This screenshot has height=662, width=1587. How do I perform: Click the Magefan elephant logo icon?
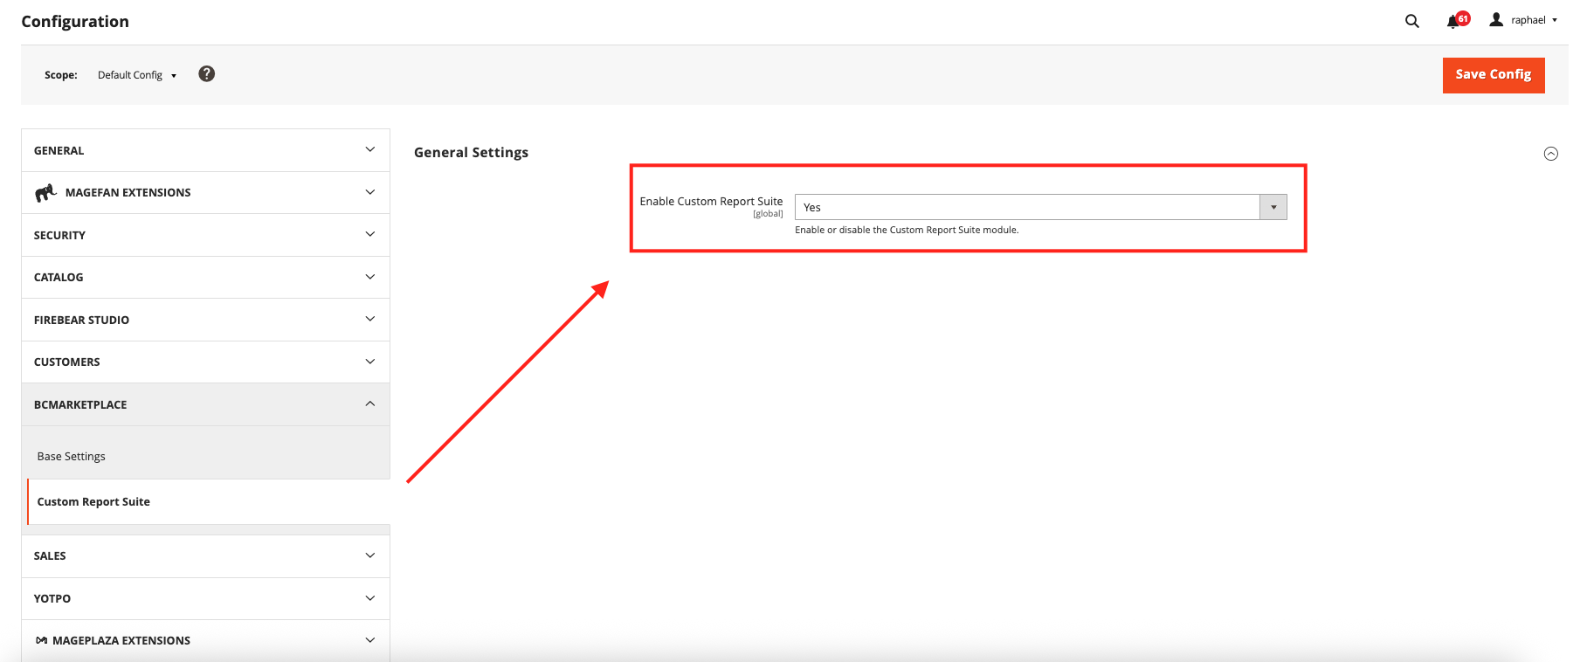45,192
